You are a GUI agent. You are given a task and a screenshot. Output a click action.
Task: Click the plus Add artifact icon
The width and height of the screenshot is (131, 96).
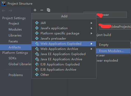pos(35,10)
